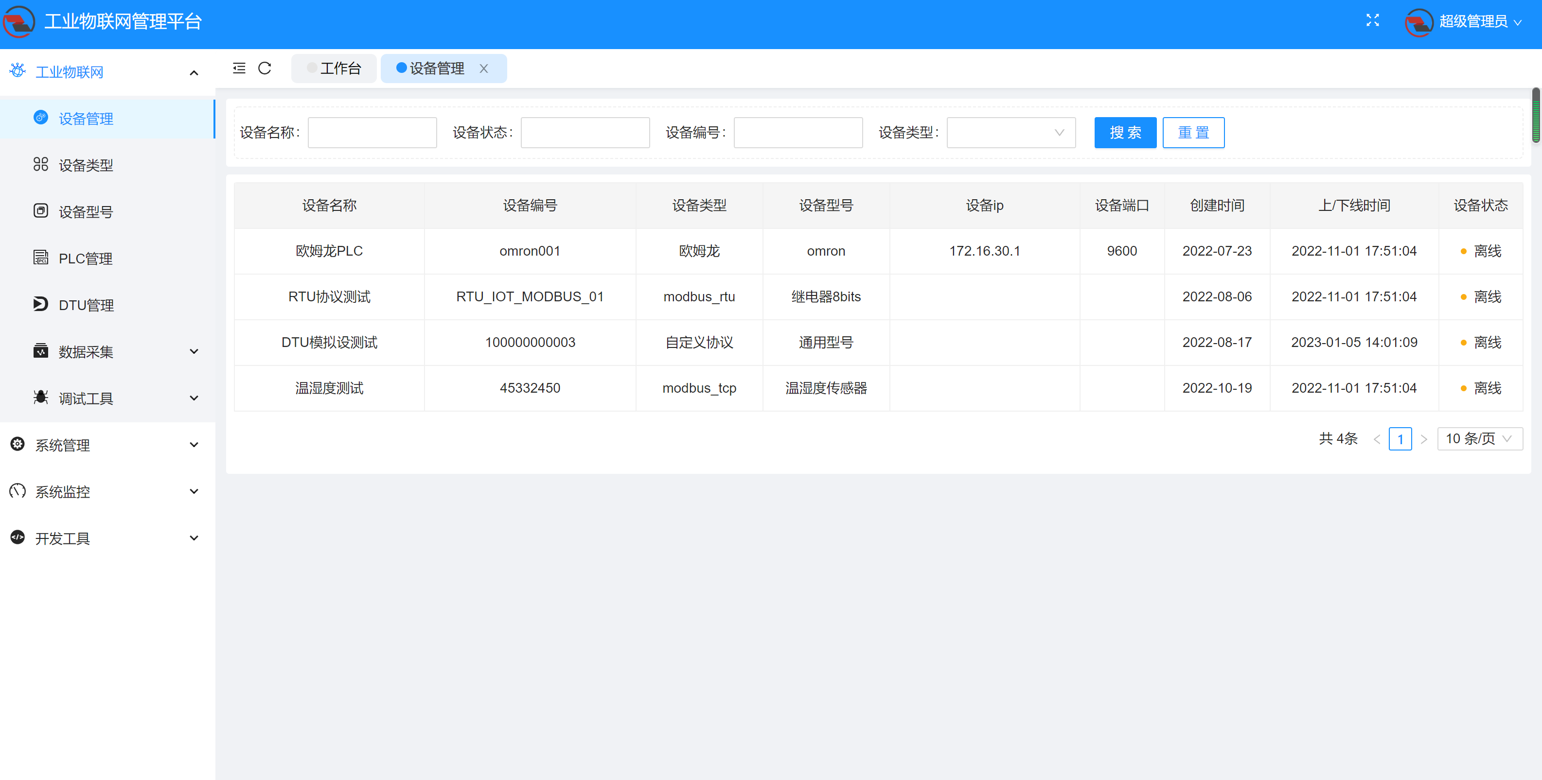This screenshot has width=1542, height=780.
Task: Click the port value 9600
Action: (x=1122, y=251)
